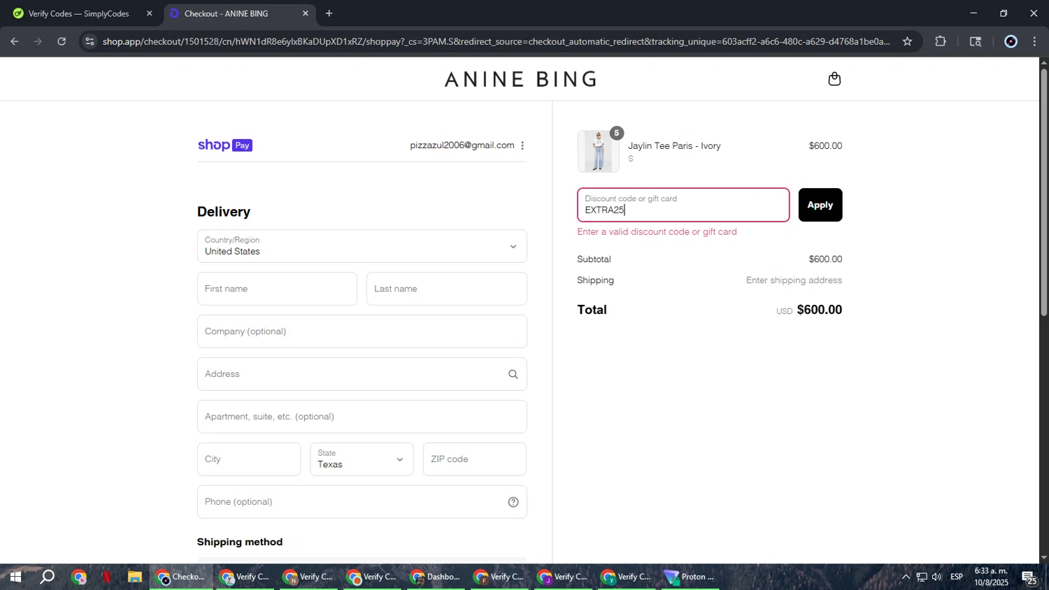Click the Enter shipping address text
Viewport: 1049px width, 590px height.
794,280
